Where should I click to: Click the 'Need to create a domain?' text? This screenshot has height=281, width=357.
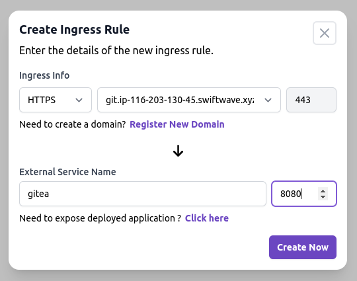click(73, 124)
